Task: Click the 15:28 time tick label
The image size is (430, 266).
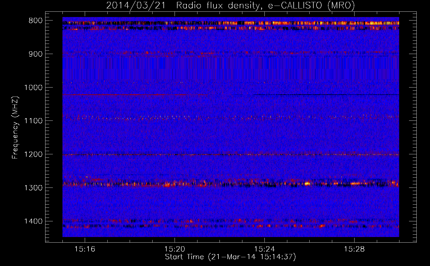Action: [354, 249]
